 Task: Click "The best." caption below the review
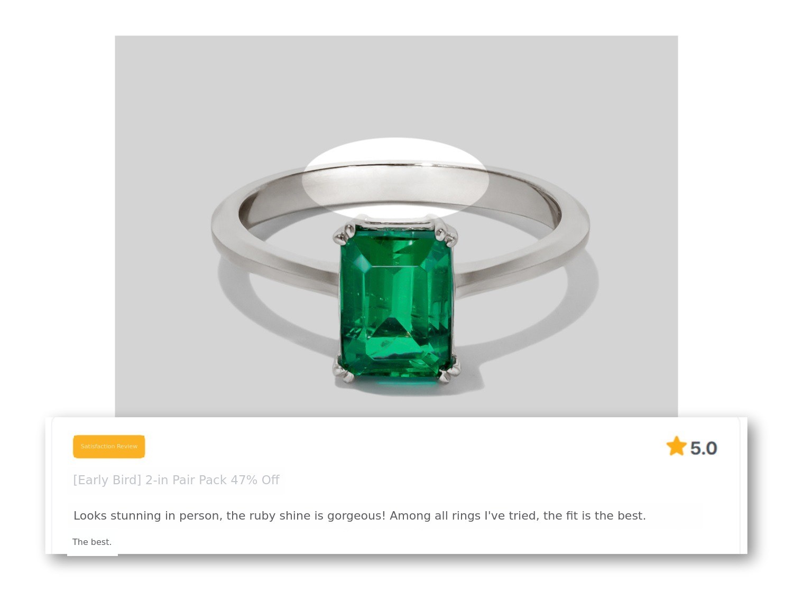tap(92, 542)
